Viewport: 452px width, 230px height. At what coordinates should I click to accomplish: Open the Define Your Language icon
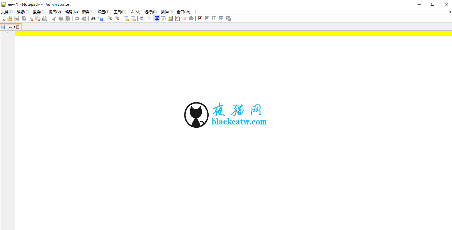pos(163,18)
